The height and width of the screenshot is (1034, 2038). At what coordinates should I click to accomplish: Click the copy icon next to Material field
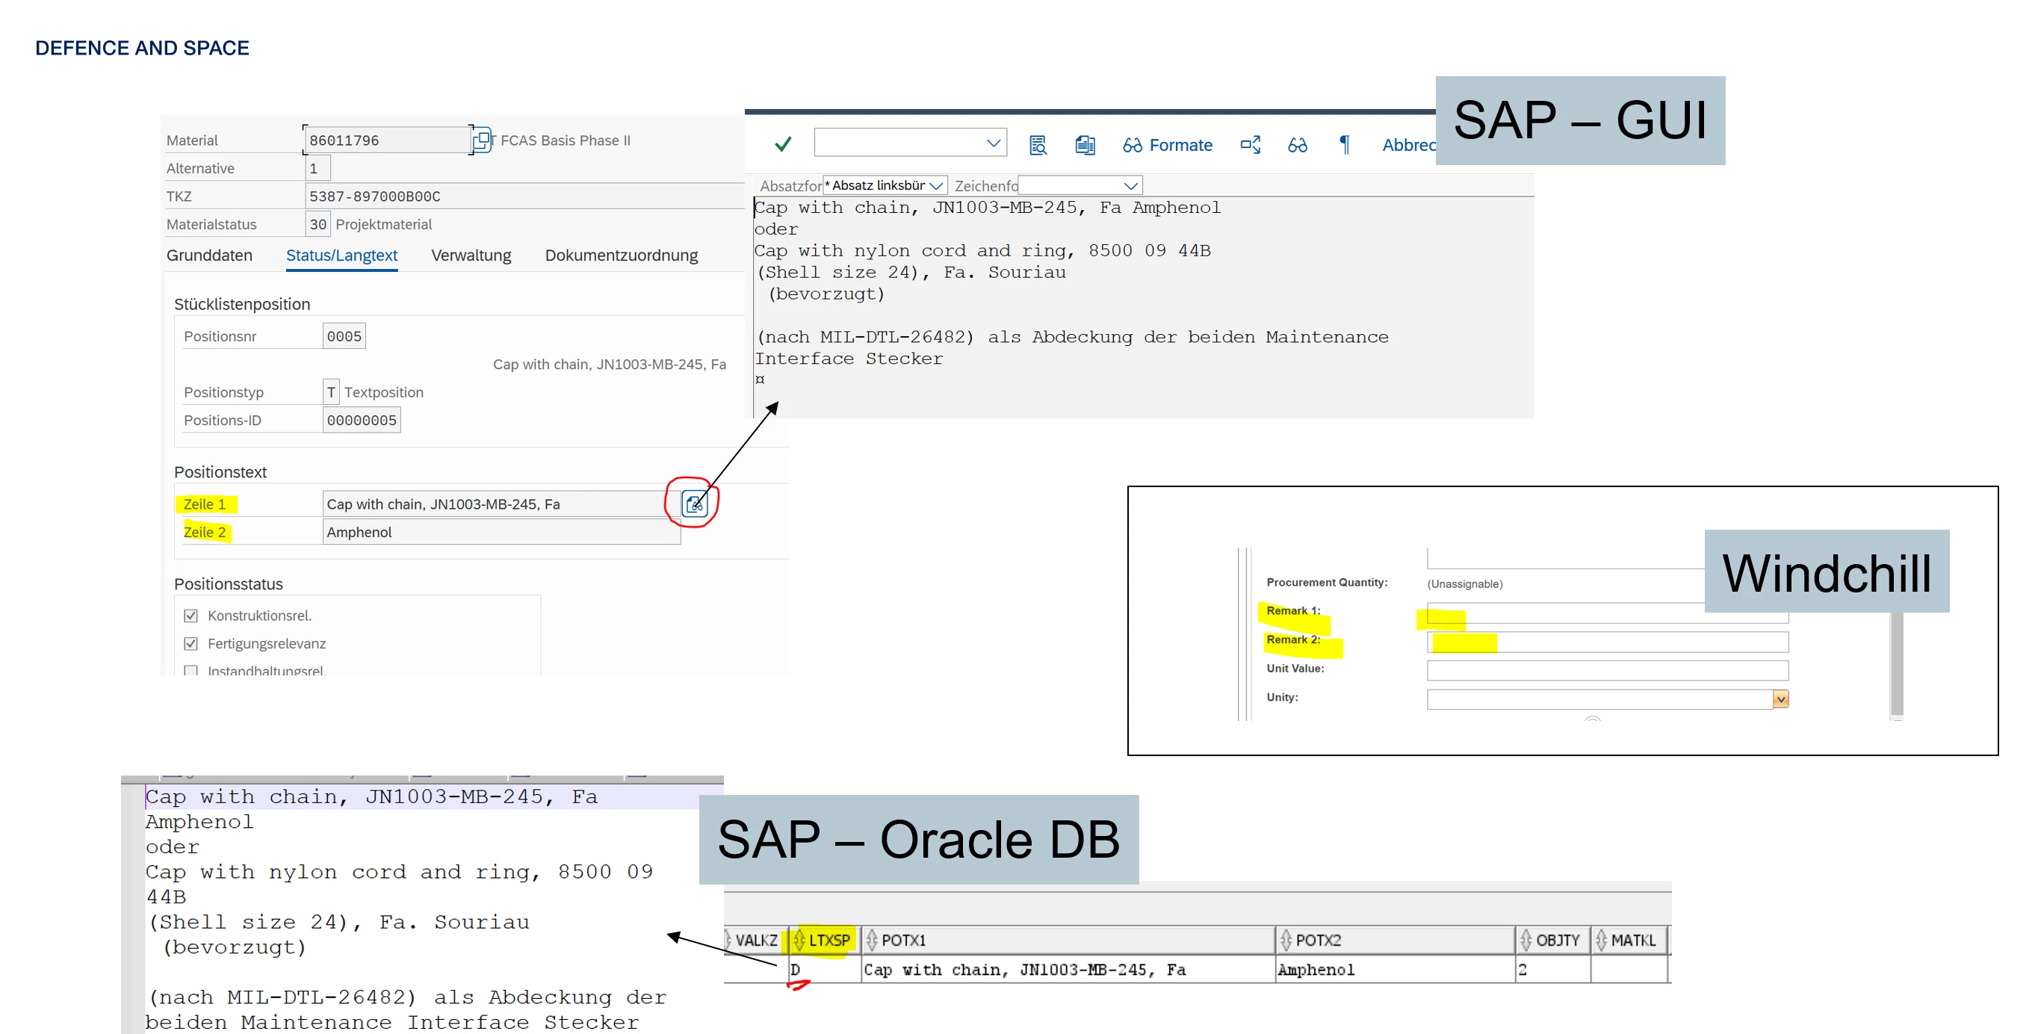[x=481, y=140]
